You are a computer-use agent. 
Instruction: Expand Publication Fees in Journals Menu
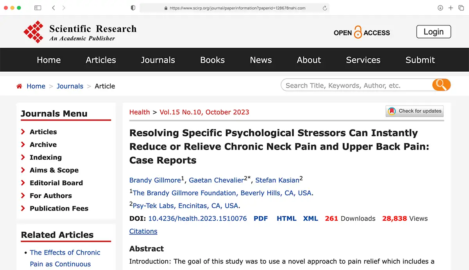tap(59, 208)
